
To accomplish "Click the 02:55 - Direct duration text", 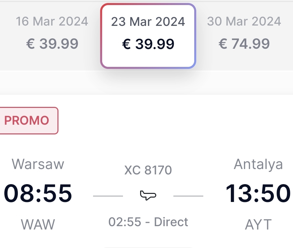I will [x=148, y=222].
